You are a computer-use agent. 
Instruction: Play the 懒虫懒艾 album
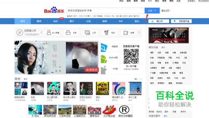click(122, 92)
